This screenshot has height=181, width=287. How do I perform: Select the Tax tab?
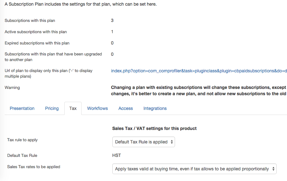pos(73,108)
